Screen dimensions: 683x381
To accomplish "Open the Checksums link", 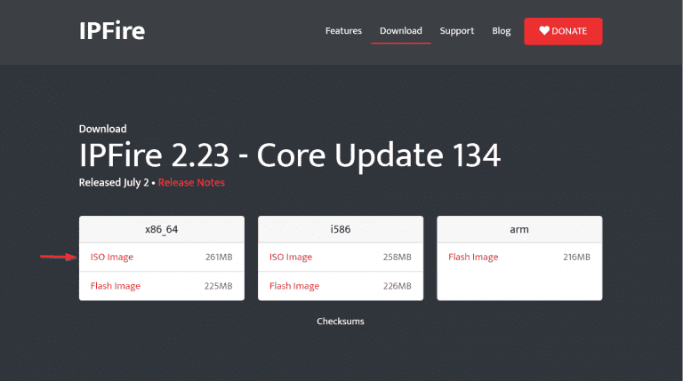I will pos(341,321).
